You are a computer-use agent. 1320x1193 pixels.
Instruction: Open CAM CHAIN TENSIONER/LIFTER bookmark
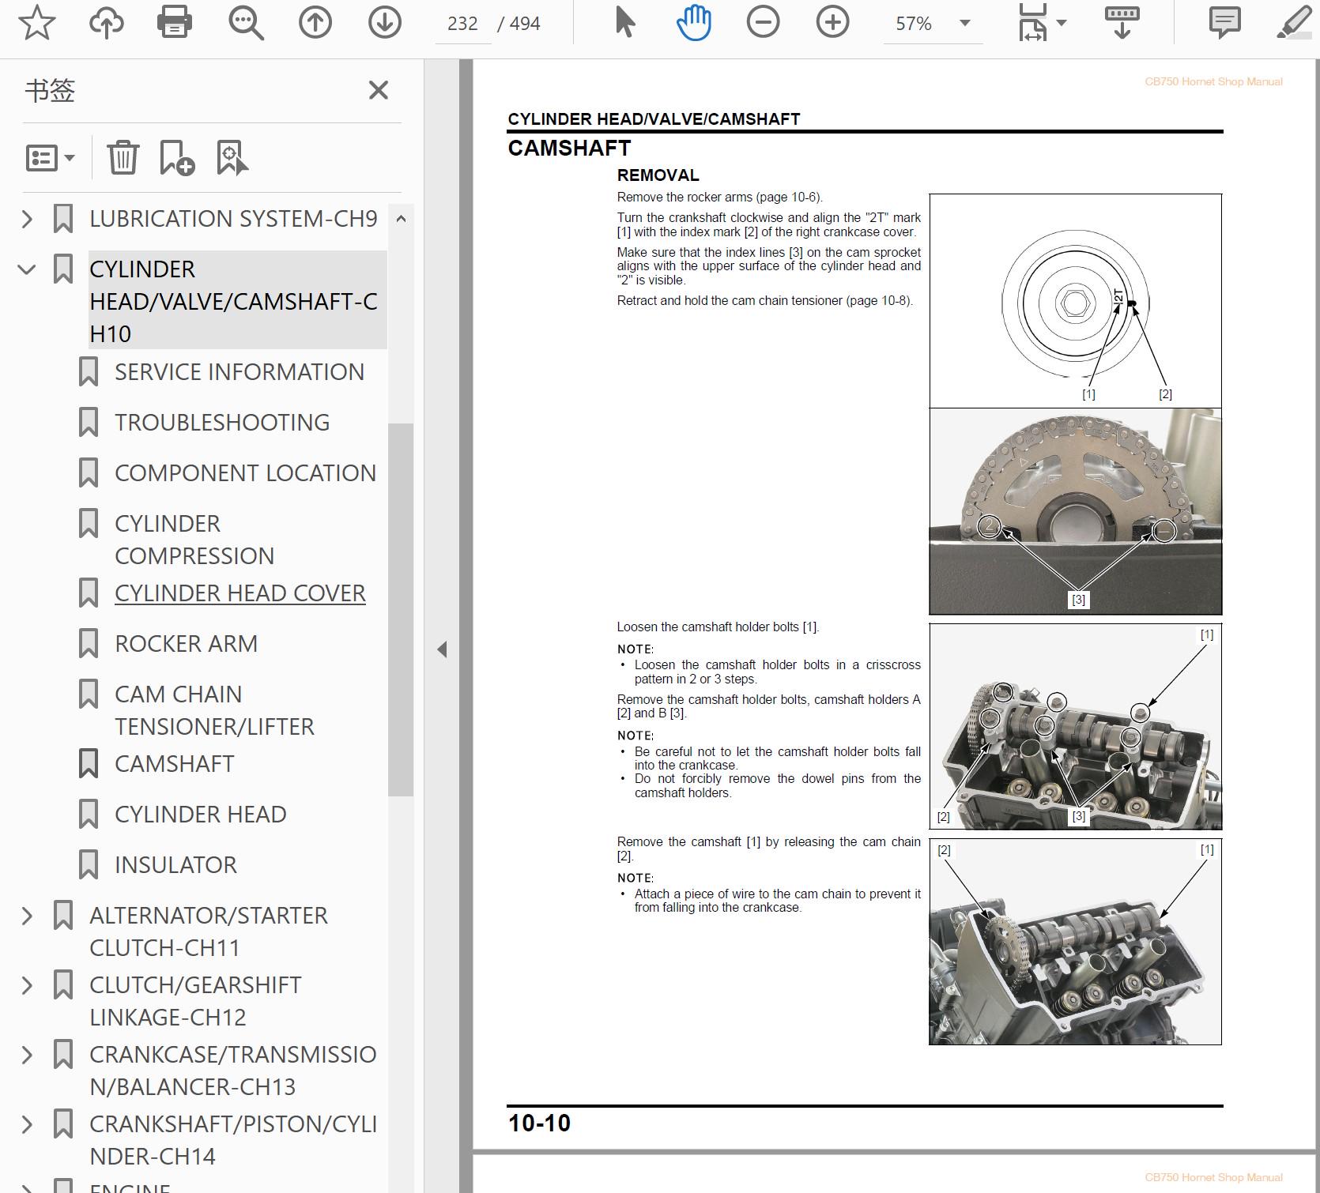[x=214, y=710]
